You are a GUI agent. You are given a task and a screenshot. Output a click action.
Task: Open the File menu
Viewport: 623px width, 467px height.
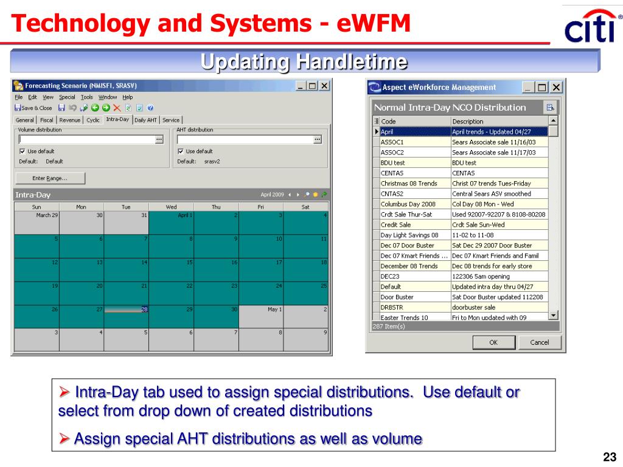point(19,97)
